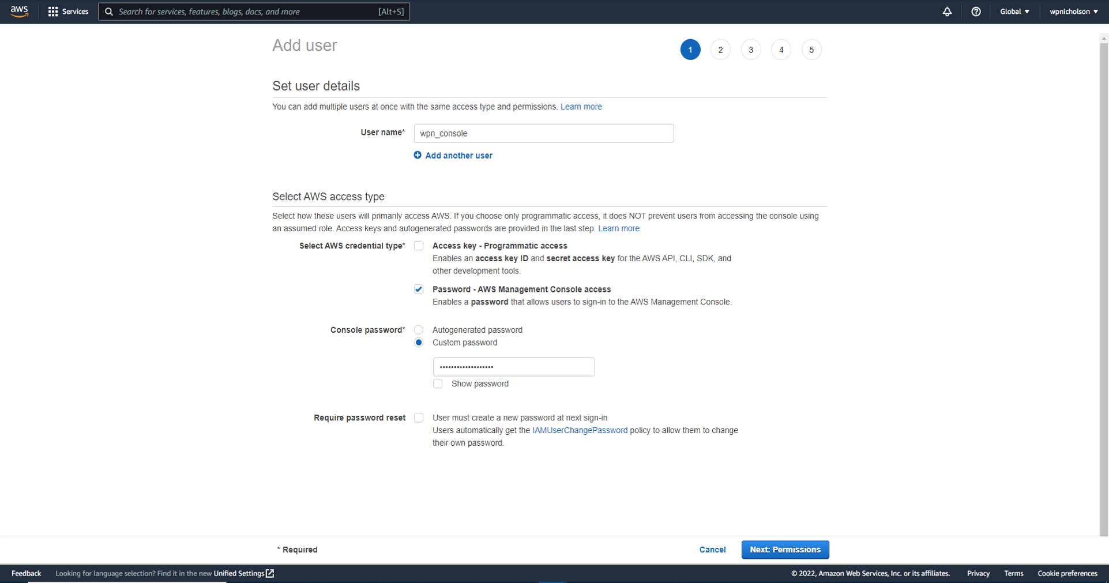Click step 5 circle in the wizard
Viewport: 1109px width, 583px height.
tap(811, 50)
